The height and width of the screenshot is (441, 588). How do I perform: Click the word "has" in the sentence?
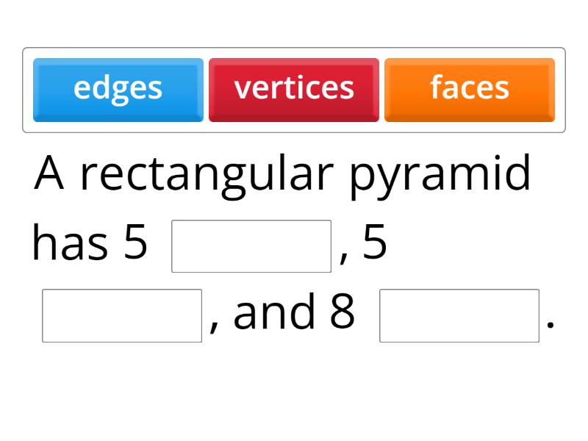(69, 244)
